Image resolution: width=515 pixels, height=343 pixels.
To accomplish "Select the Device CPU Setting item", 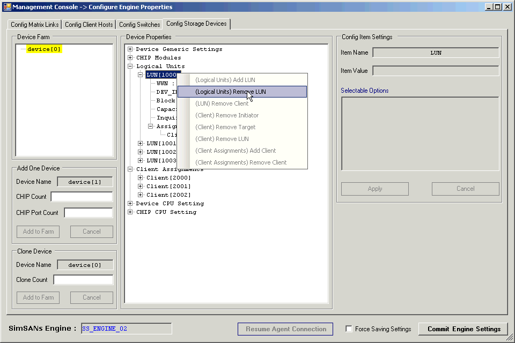I will (x=170, y=204).
